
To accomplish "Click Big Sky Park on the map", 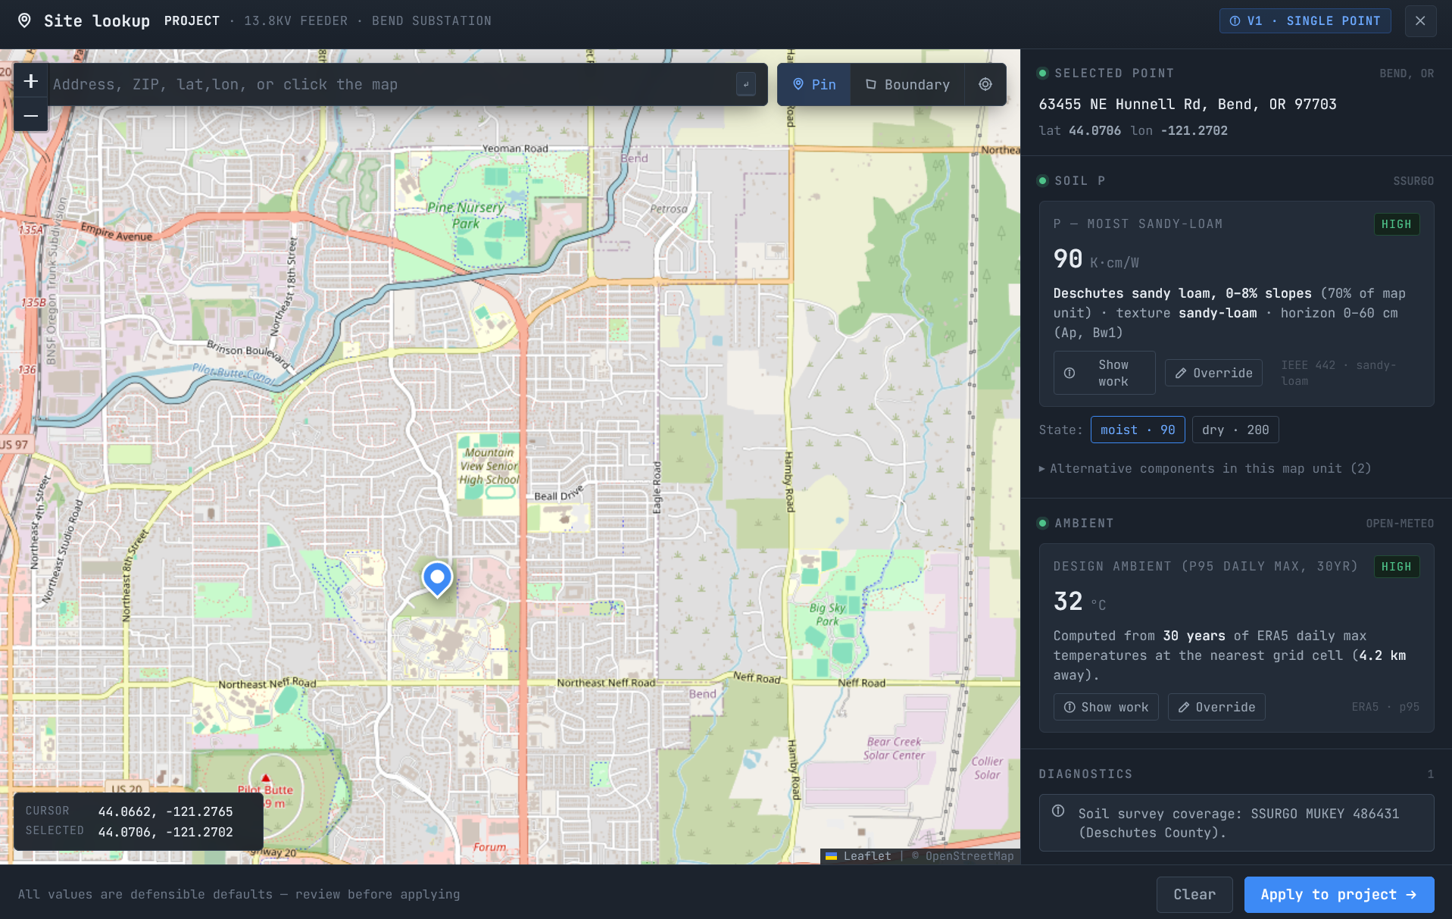I will [x=827, y=614].
